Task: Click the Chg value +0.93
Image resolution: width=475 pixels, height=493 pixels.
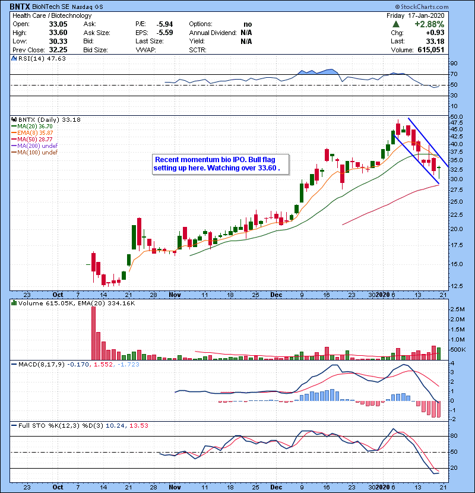Action: click(435, 33)
